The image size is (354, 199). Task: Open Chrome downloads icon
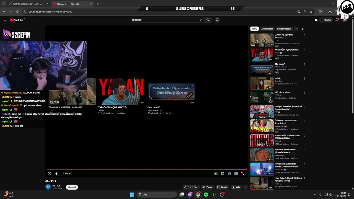[330, 12]
